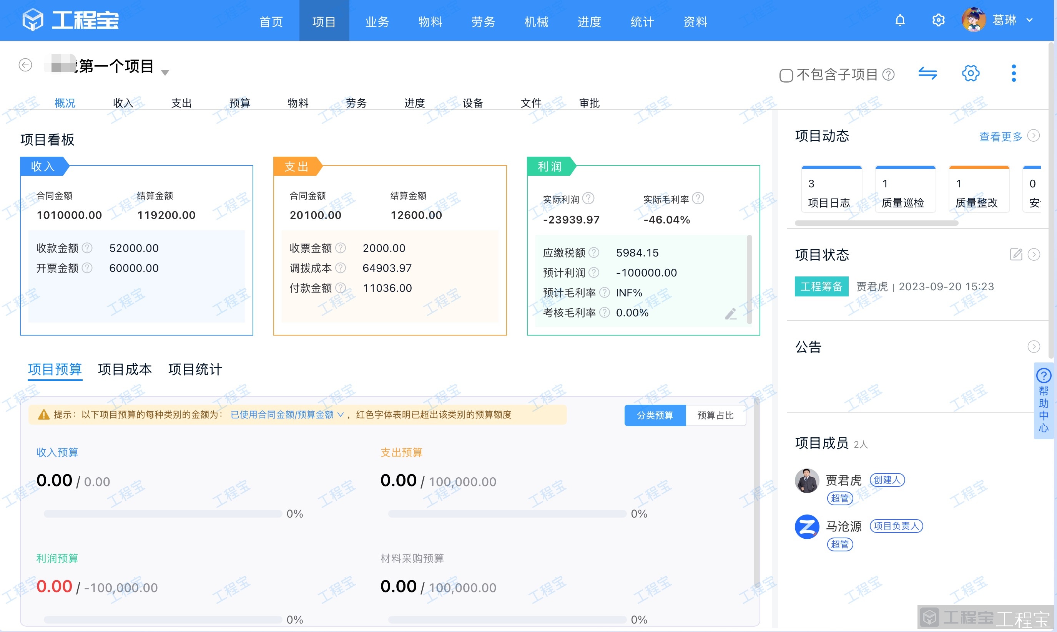Open the three-dot more options menu

click(x=1014, y=73)
